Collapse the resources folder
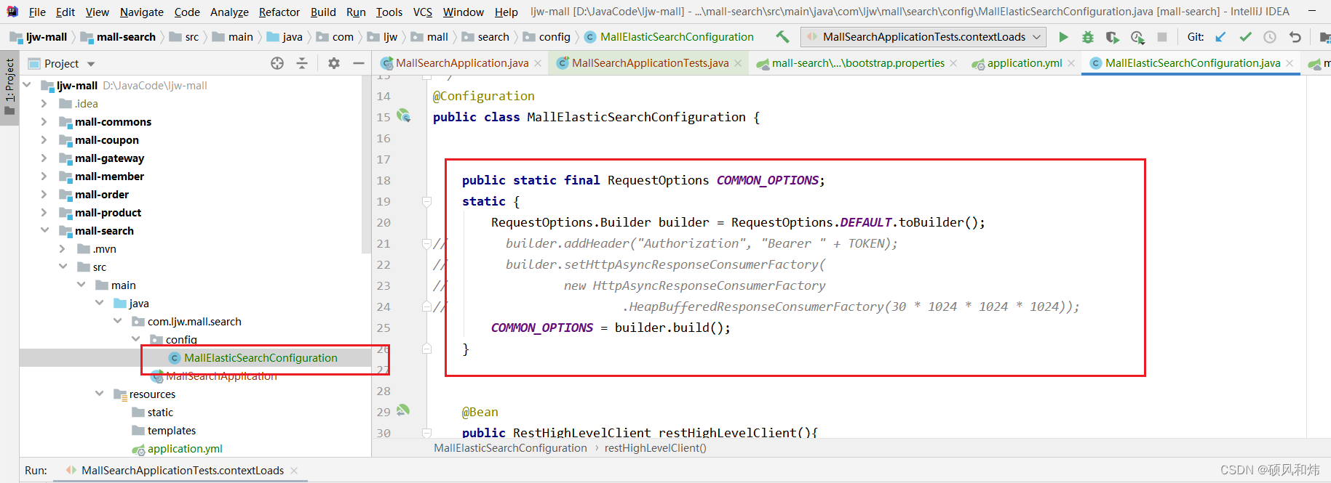 [99, 394]
